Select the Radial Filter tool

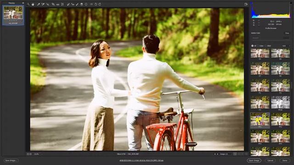click(86, 4)
